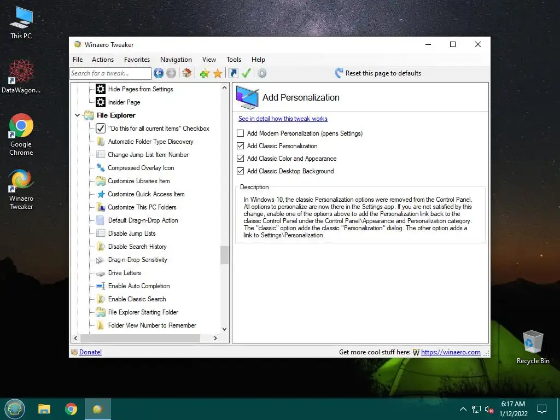Click the Start button on taskbar
560x420 pixels.
tap(15, 409)
